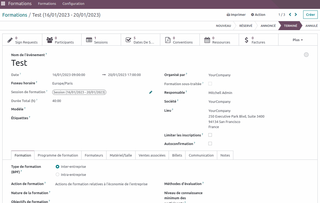The height and width of the screenshot is (203, 320).
Task: Open the Configuration menu
Action: tap(73, 3)
